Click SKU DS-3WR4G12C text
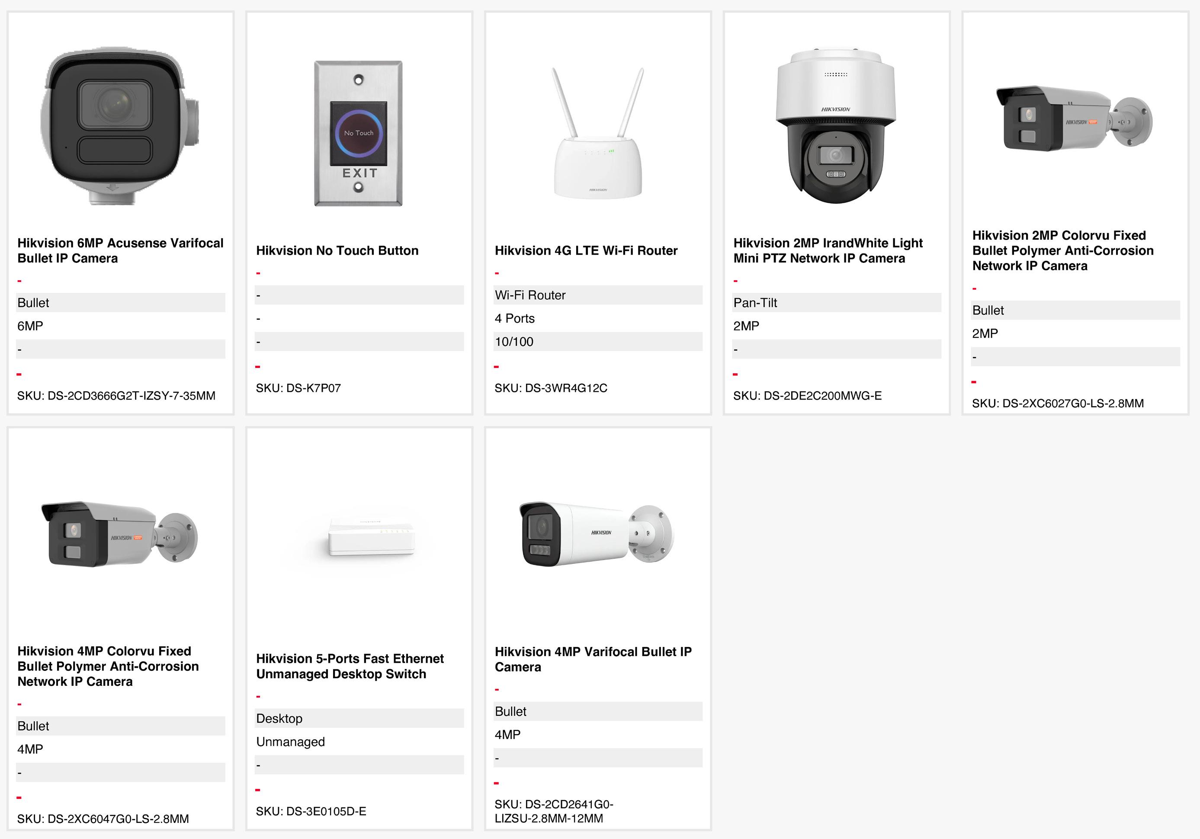The width and height of the screenshot is (1200, 839). (x=551, y=388)
